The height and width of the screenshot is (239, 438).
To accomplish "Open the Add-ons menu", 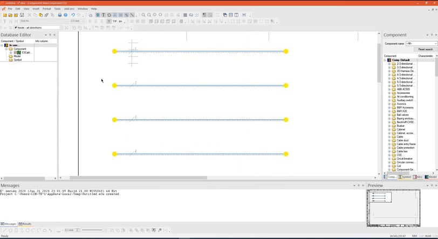I will point(69,9).
